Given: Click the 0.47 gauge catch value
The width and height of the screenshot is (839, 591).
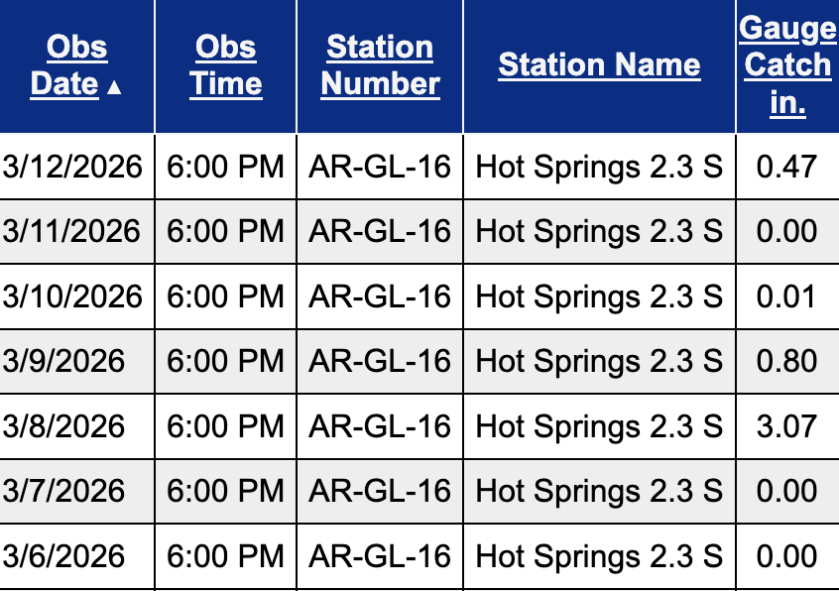Looking at the screenshot, I should tap(786, 166).
